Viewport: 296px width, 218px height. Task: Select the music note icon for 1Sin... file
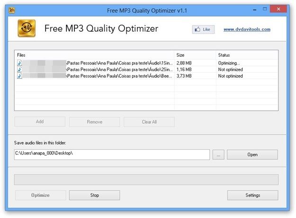tap(19, 63)
